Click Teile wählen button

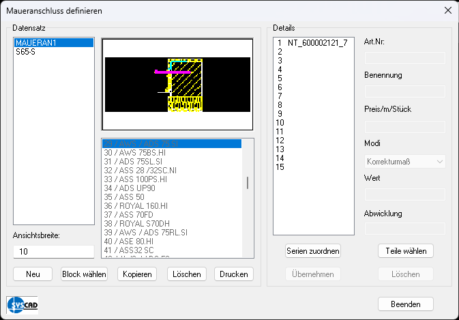click(406, 251)
